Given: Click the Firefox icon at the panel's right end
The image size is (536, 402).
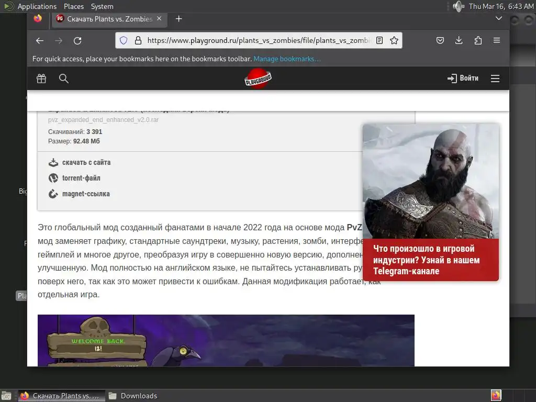Looking at the screenshot, I should tap(496, 396).
